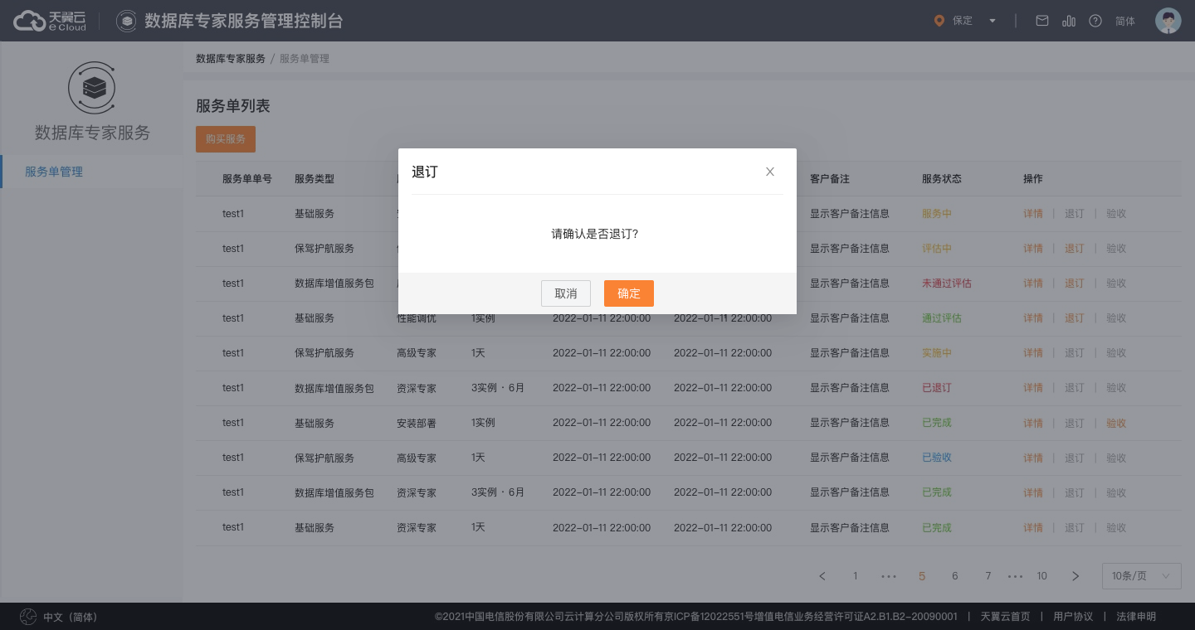Click the bar chart statistics icon
Viewport: 1195px width, 630px height.
click(1069, 21)
